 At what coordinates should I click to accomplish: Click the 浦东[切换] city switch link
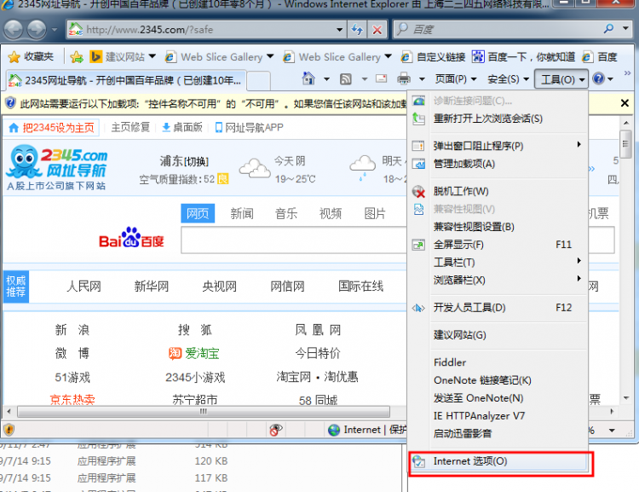184,161
